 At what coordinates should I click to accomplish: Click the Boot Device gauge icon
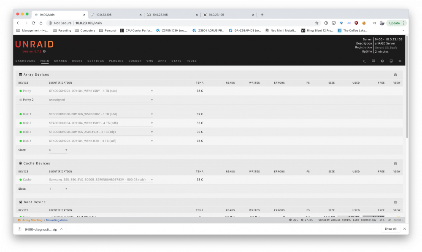[x=395, y=202]
